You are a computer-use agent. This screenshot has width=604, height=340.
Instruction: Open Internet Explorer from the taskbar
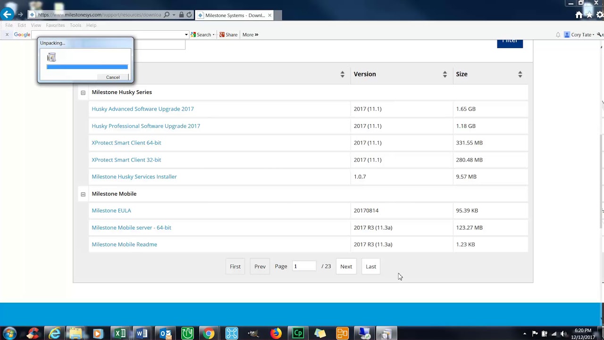click(x=55, y=333)
